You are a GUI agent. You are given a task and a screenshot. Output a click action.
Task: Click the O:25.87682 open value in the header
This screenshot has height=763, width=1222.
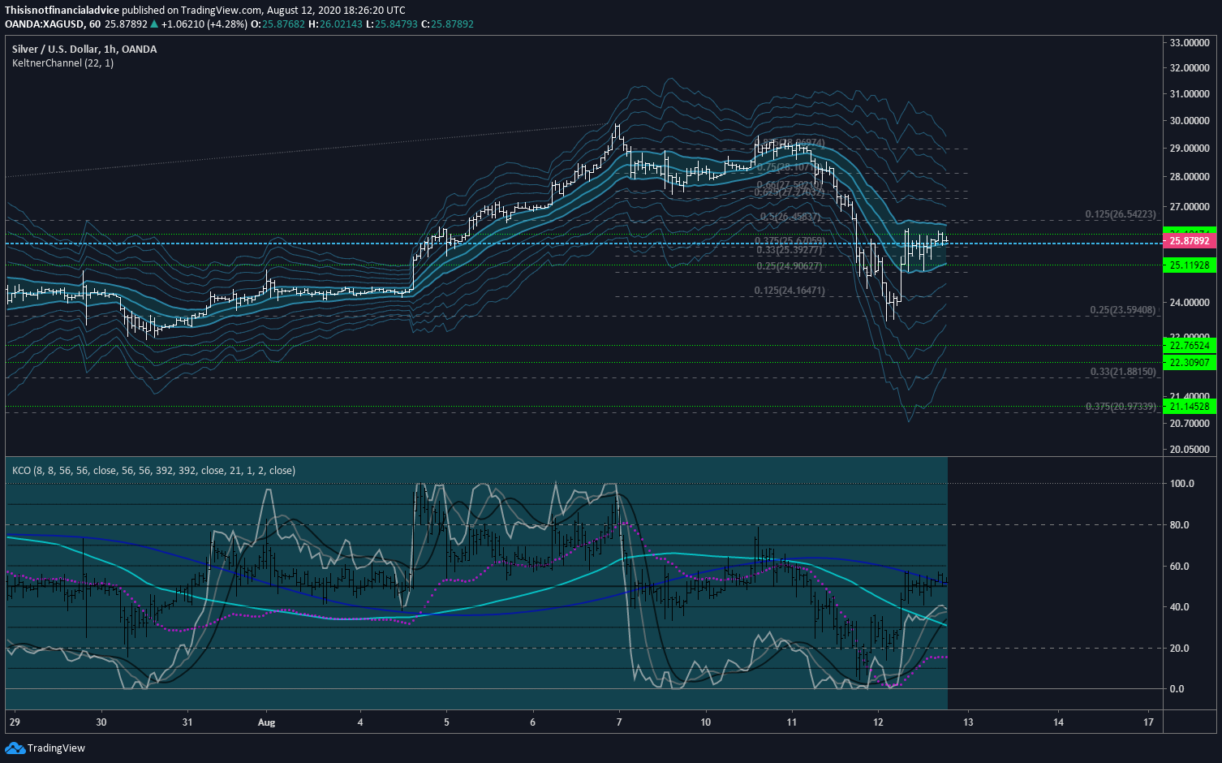tap(278, 24)
